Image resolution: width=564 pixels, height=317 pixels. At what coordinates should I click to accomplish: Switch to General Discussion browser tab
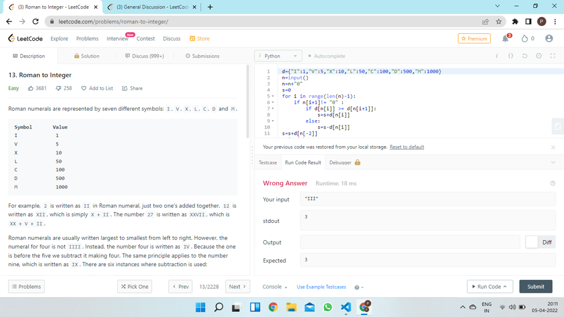click(151, 7)
